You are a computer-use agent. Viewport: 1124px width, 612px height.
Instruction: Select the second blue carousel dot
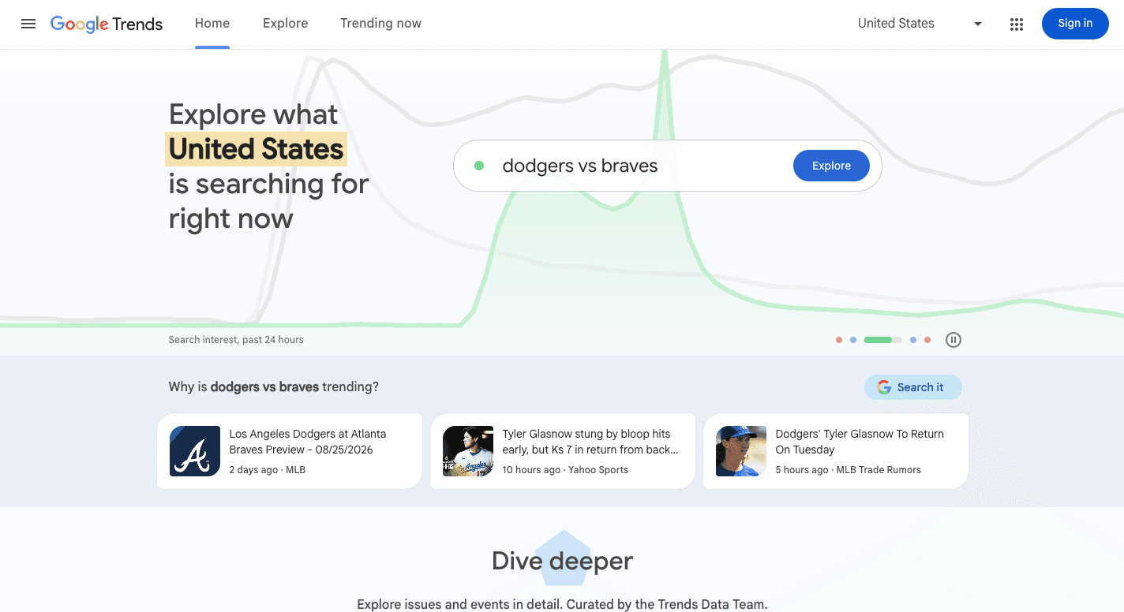pyautogui.click(x=853, y=340)
